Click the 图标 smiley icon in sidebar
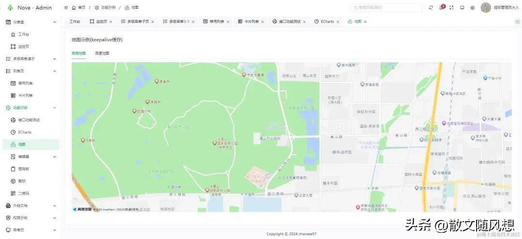 tap(13, 181)
